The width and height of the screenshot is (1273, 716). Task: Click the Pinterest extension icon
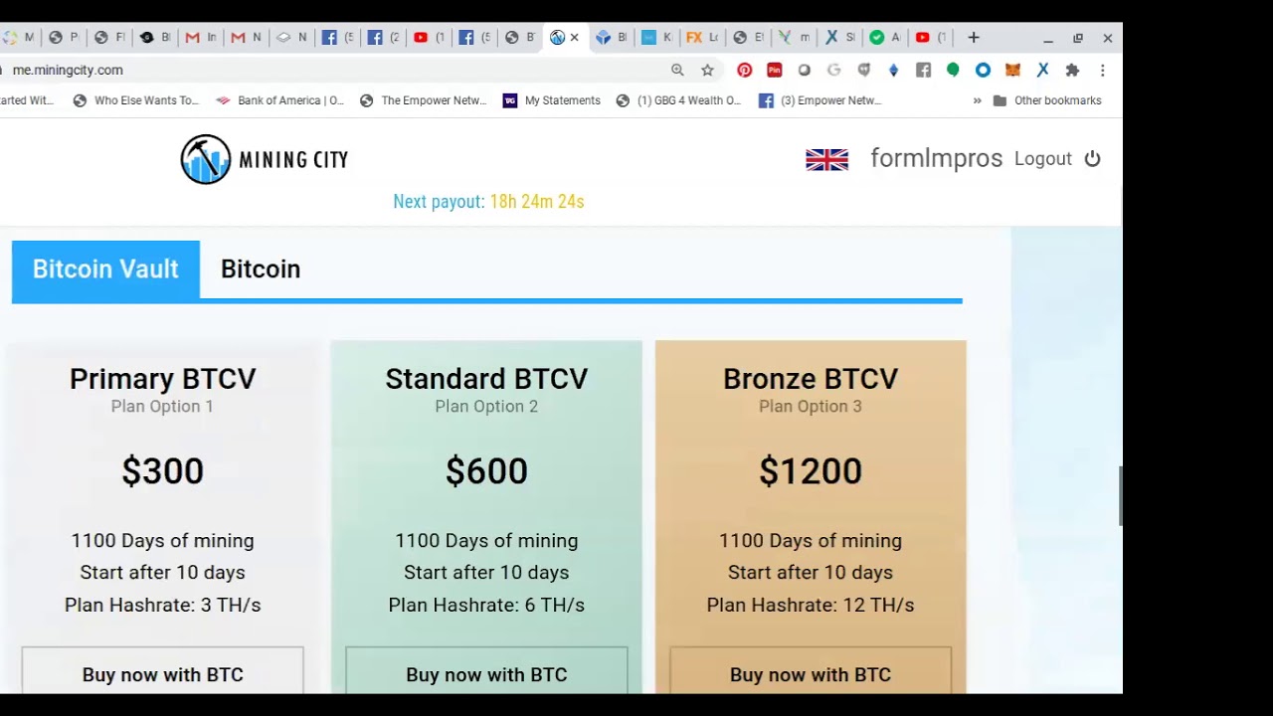[x=744, y=70]
